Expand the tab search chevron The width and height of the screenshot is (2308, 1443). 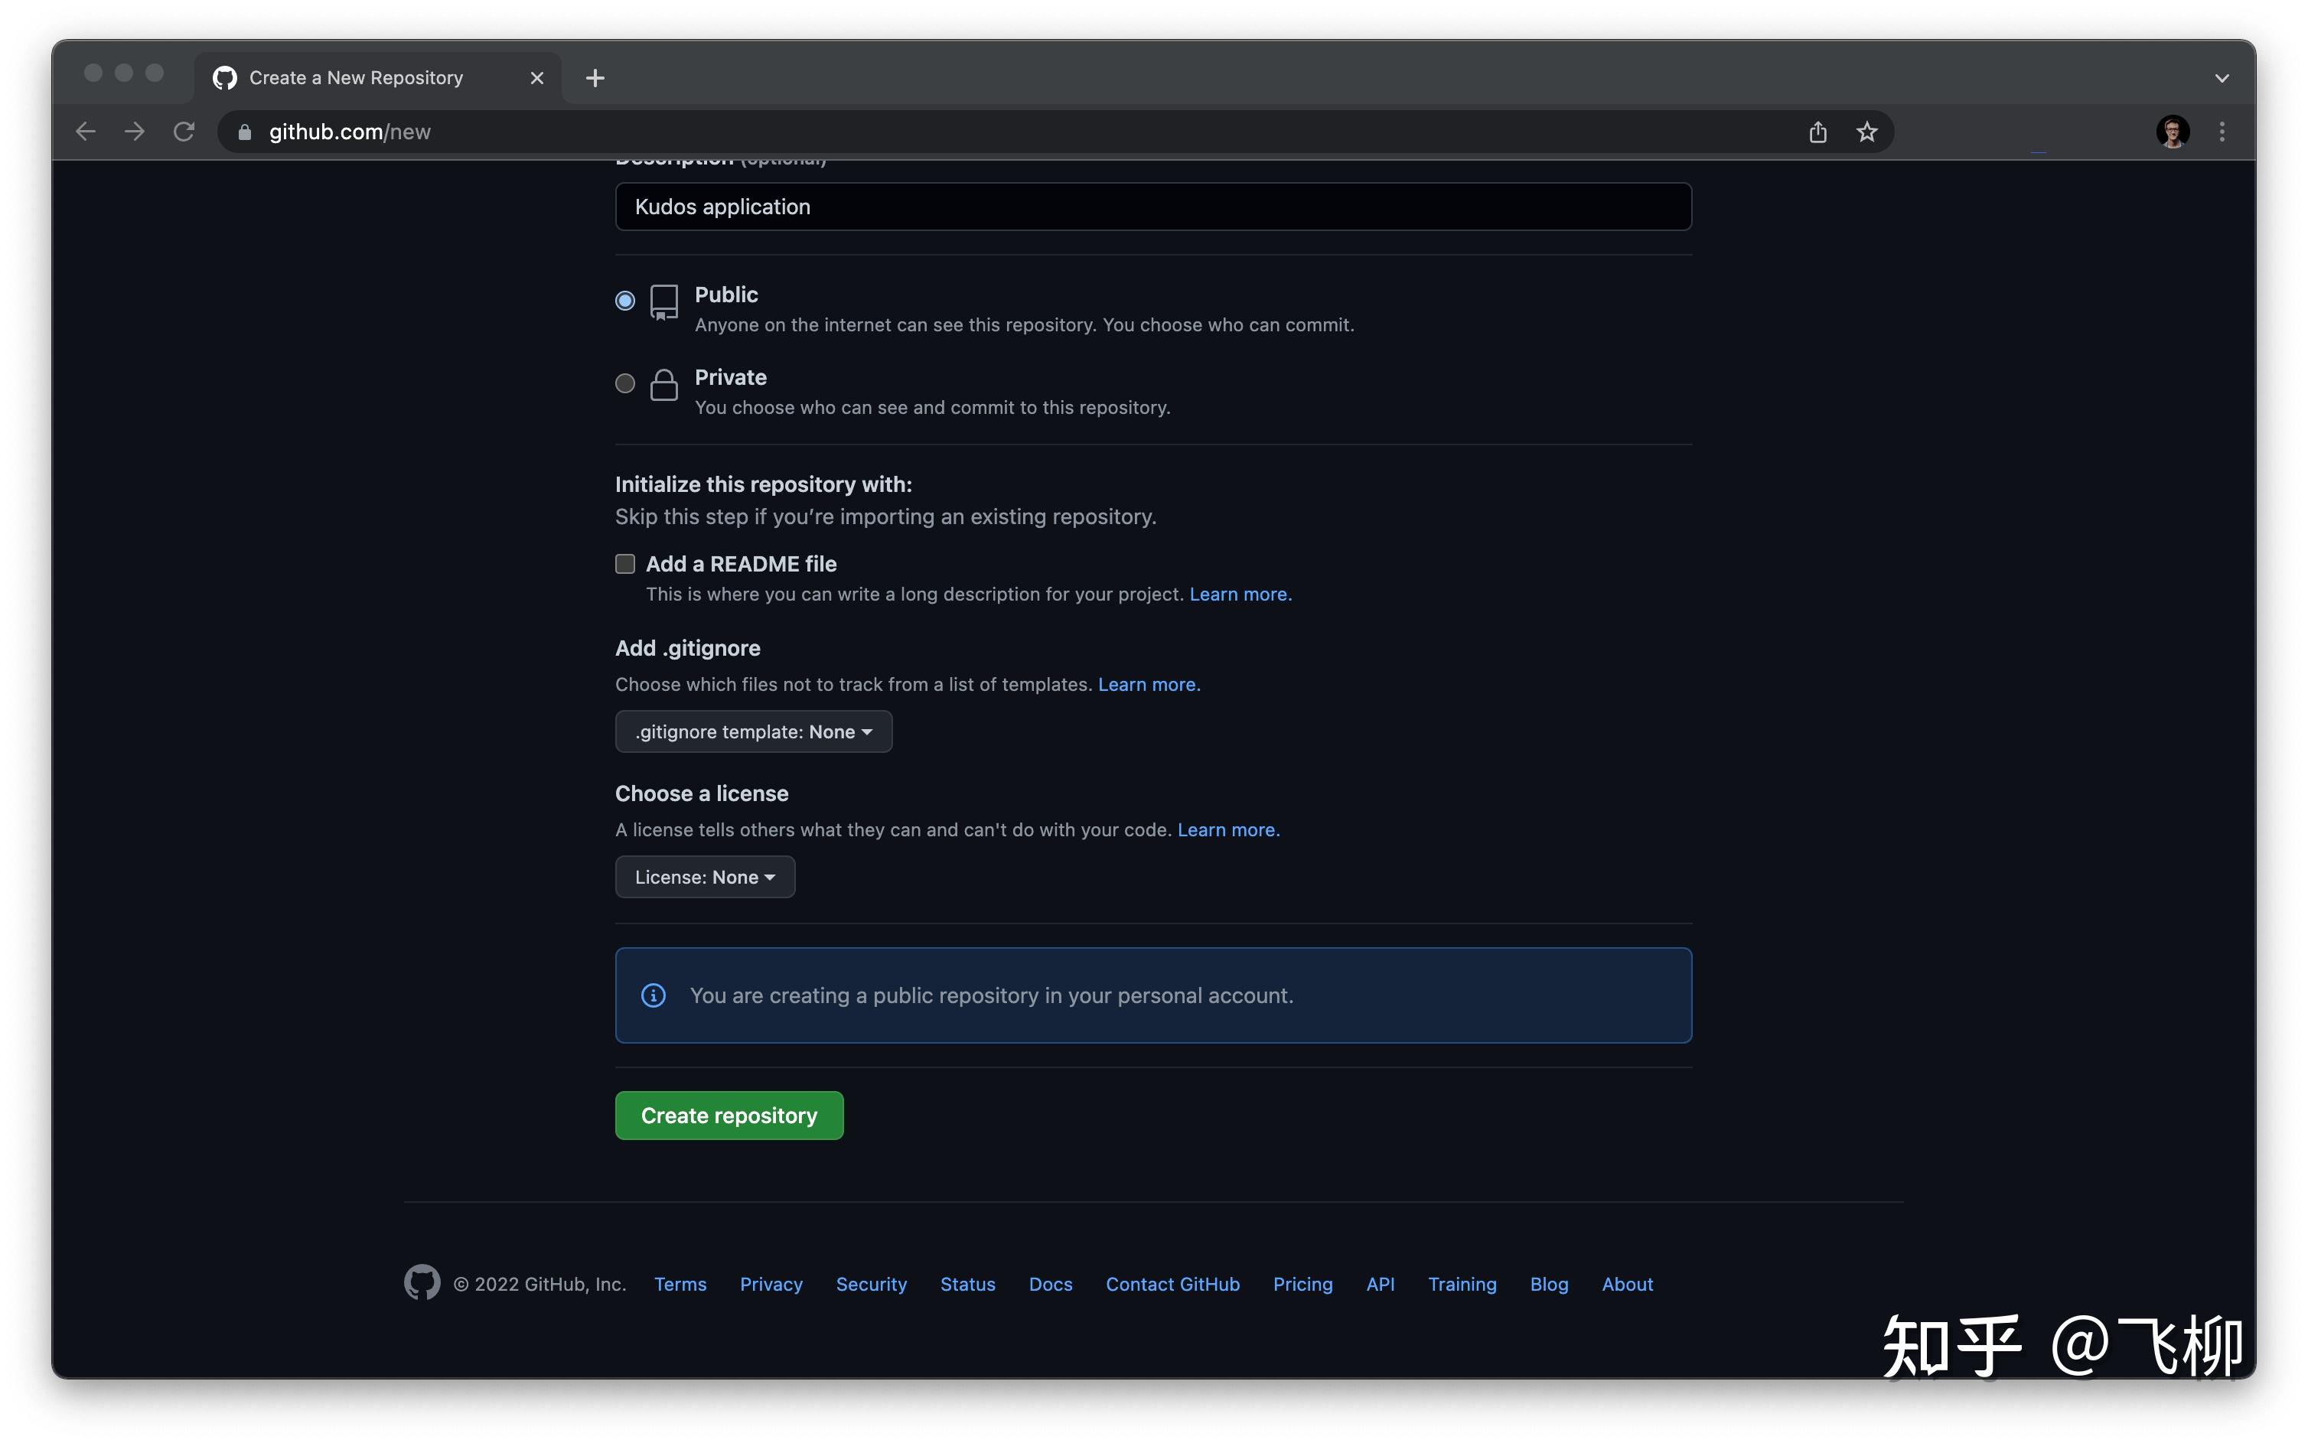tap(2222, 78)
